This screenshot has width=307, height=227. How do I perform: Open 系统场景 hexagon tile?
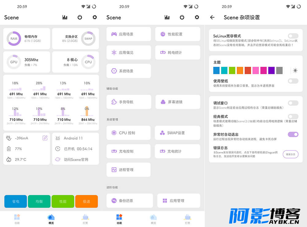(x=129, y=71)
